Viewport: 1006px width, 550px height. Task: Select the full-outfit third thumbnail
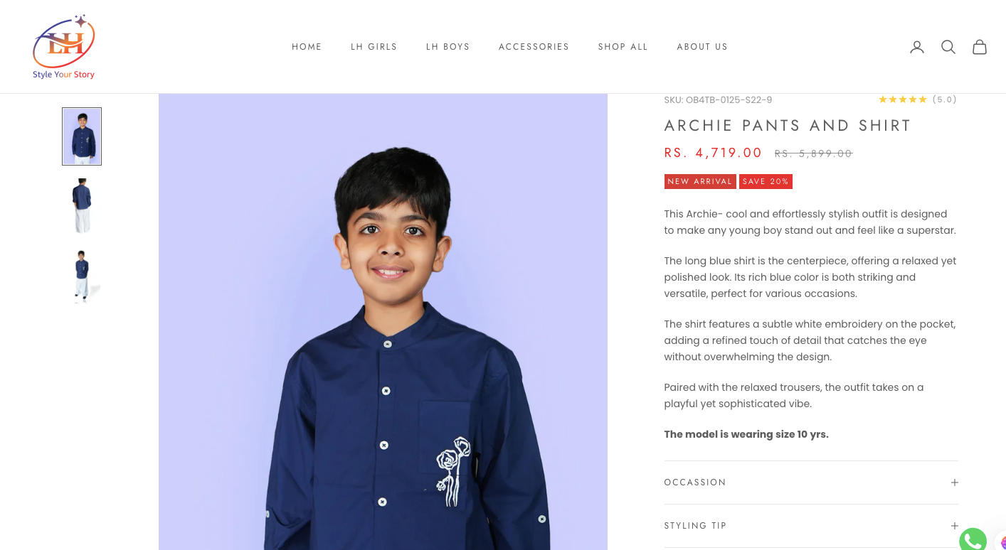pyautogui.click(x=82, y=276)
